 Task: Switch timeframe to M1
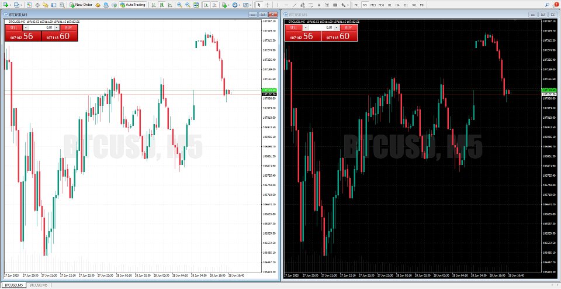pos(356,5)
